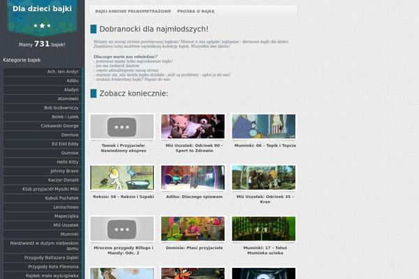Go to Ciekawski George category
Viewport: 419px width, 279px height.
click(43, 126)
